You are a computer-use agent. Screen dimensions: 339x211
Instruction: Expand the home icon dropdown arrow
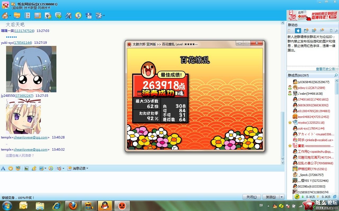click(x=10, y=16)
